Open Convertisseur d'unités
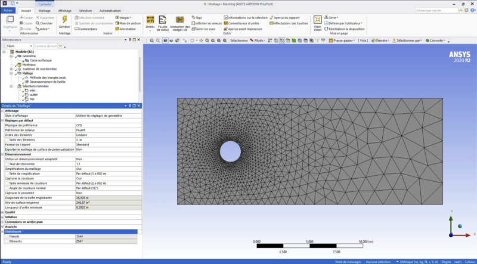The width and height of the screenshot is (477, 264). 241,23
